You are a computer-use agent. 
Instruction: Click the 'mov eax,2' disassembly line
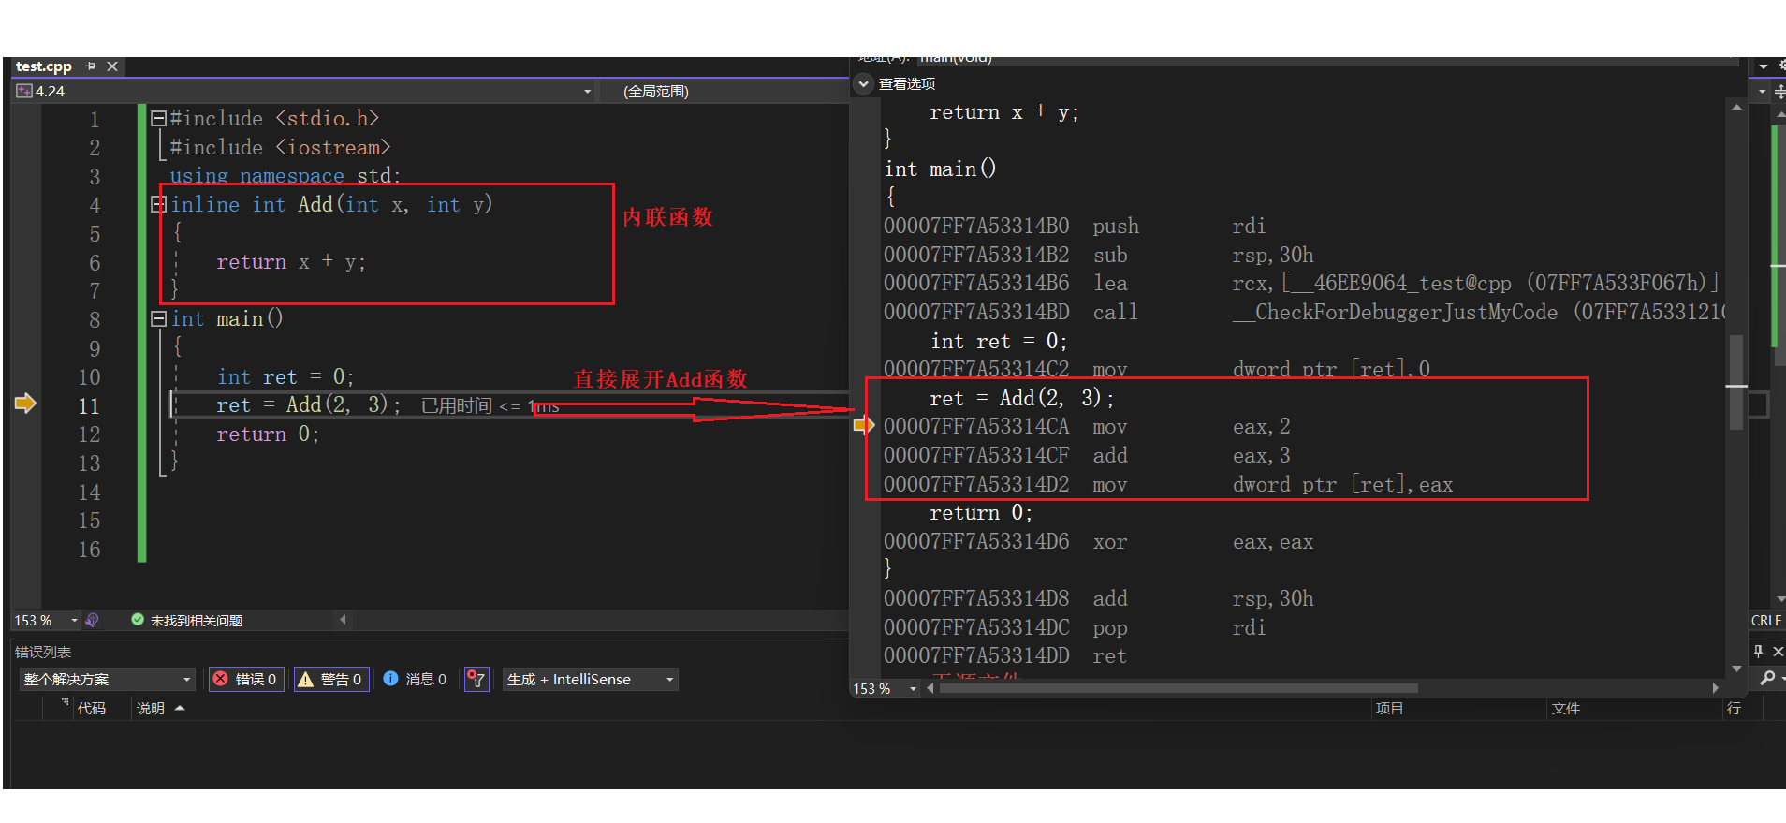tap(1087, 427)
